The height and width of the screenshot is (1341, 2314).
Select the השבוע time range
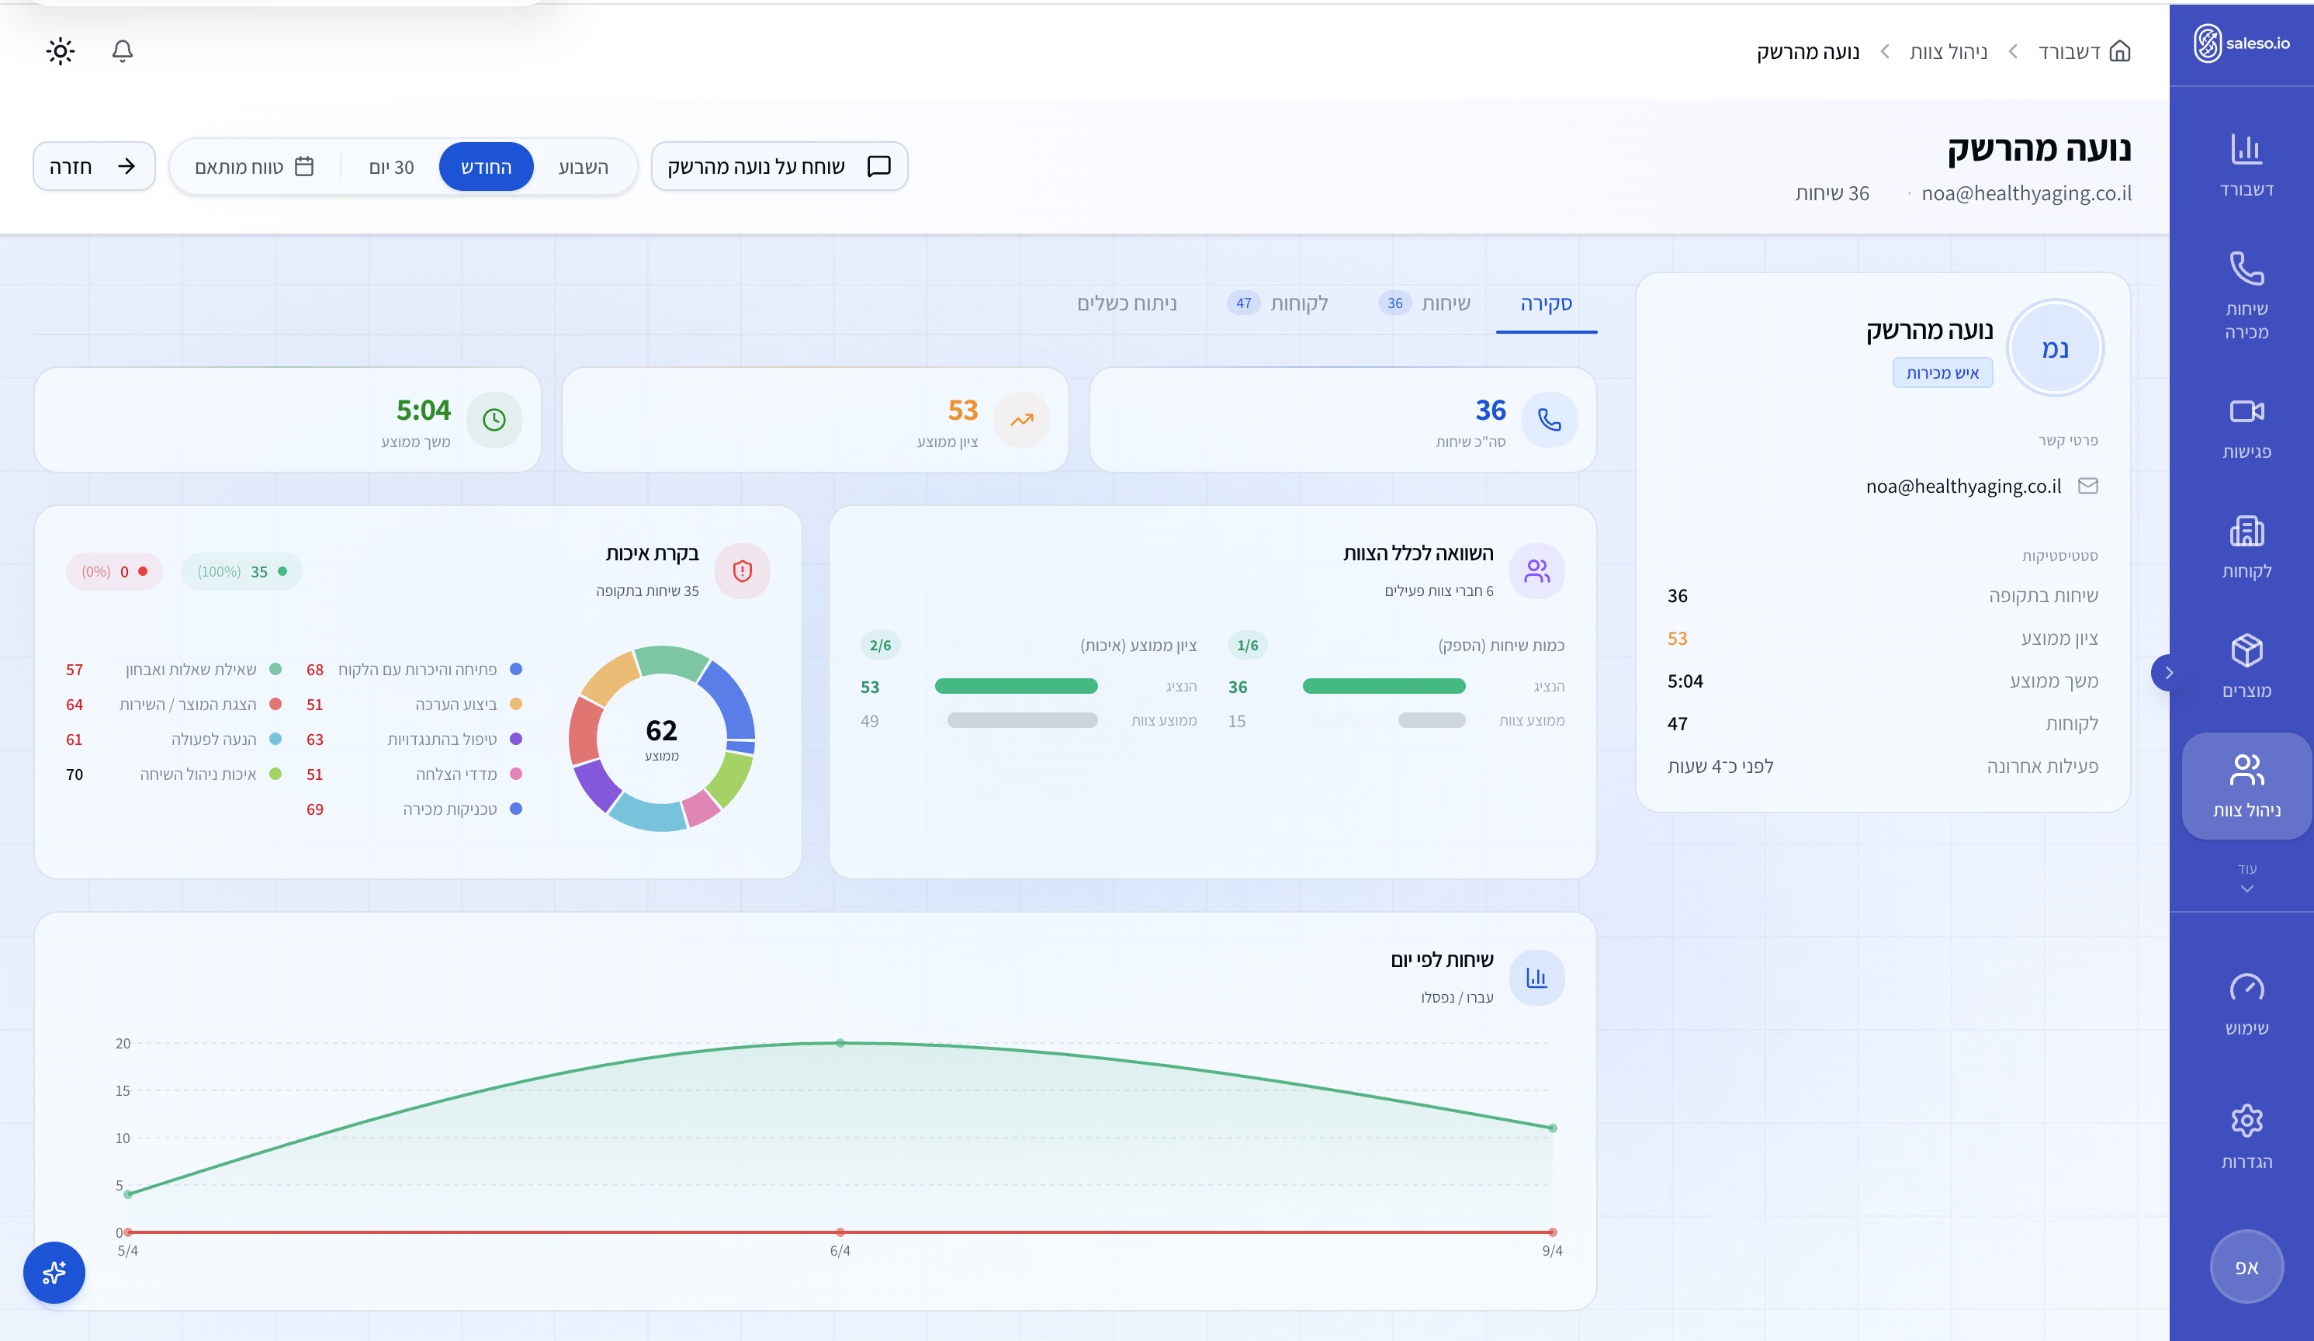[583, 166]
